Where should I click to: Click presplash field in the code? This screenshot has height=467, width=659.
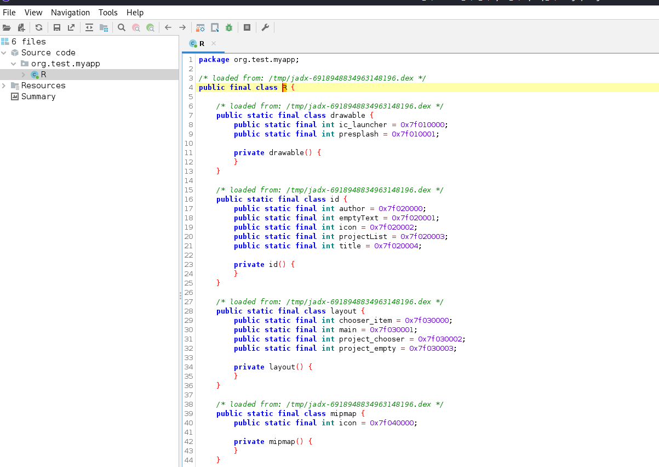click(x=359, y=134)
